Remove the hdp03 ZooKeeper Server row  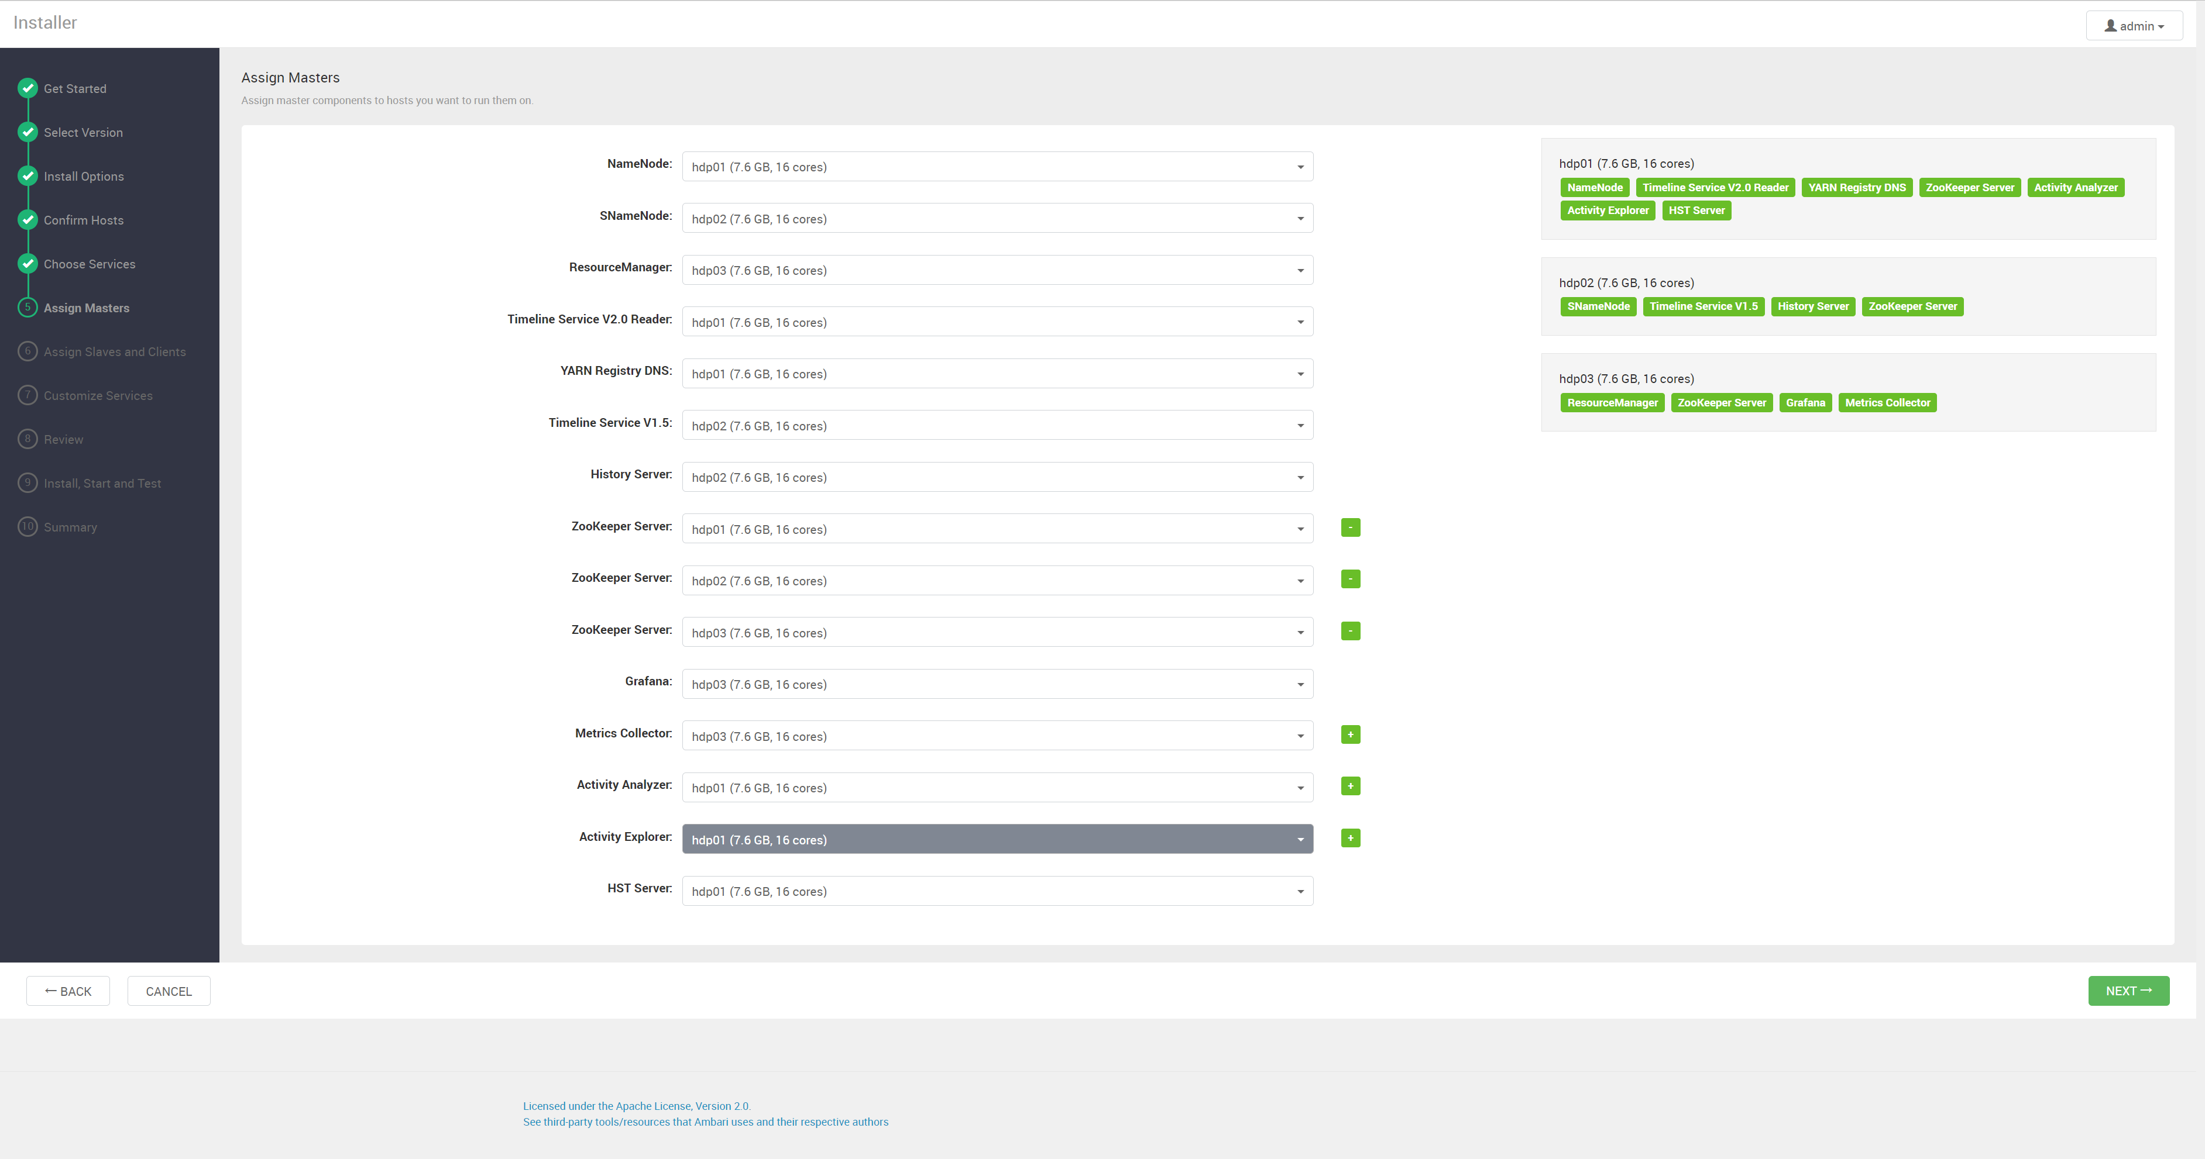coord(1350,631)
